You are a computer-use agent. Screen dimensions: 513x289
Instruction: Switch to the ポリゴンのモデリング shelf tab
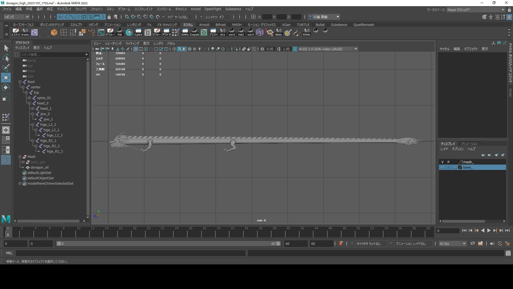click(x=52, y=25)
